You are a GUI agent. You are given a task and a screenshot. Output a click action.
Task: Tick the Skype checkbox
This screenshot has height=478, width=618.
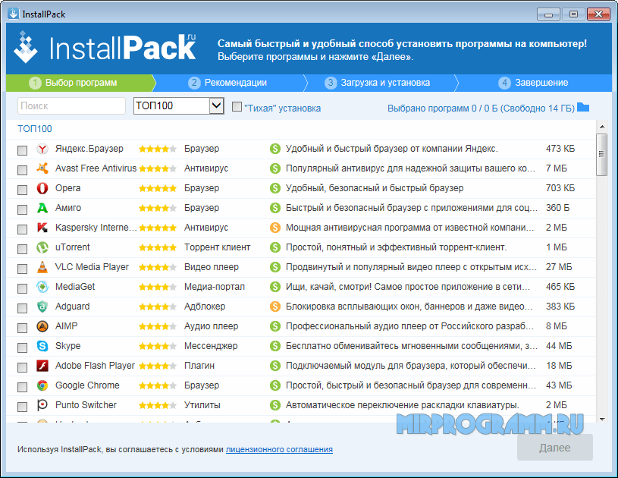[x=23, y=347]
